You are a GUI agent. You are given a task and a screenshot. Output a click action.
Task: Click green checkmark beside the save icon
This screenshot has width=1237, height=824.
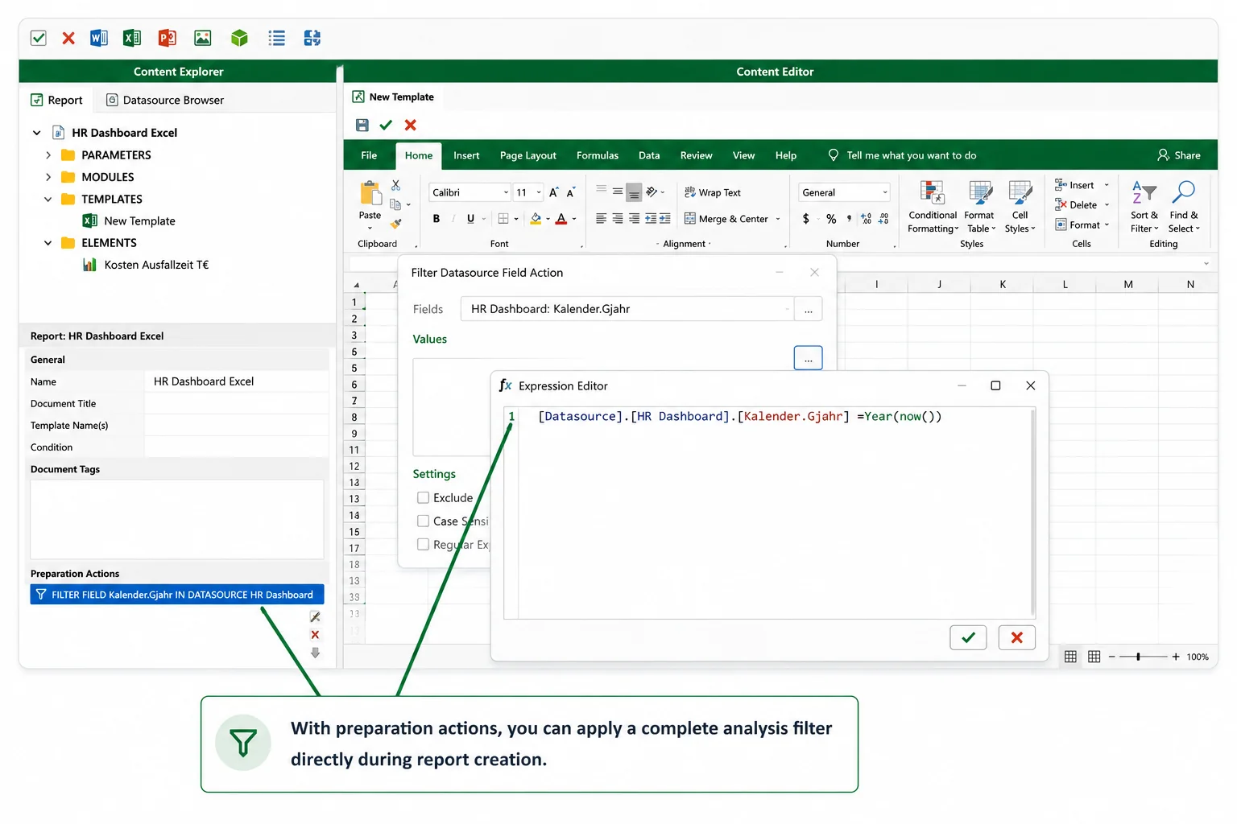(386, 125)
